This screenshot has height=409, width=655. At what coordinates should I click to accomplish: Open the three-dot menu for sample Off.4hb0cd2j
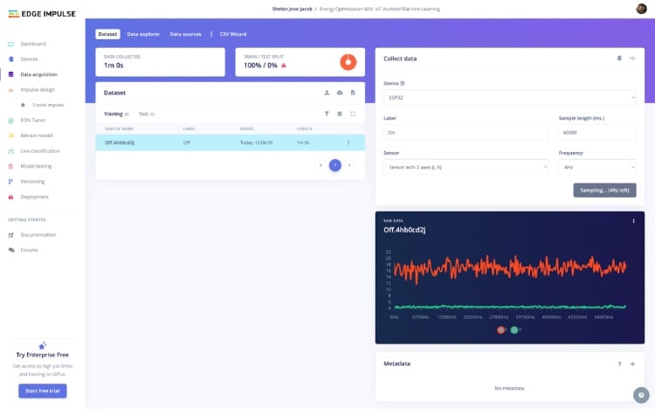coord(348,142)
